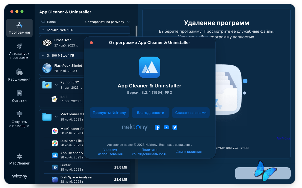Select the Funter row size 29,5 МБ

[120, 167]
